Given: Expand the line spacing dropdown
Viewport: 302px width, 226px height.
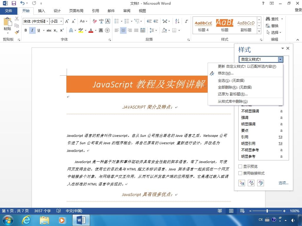Looking at the screenshot, I should [153, 30].
